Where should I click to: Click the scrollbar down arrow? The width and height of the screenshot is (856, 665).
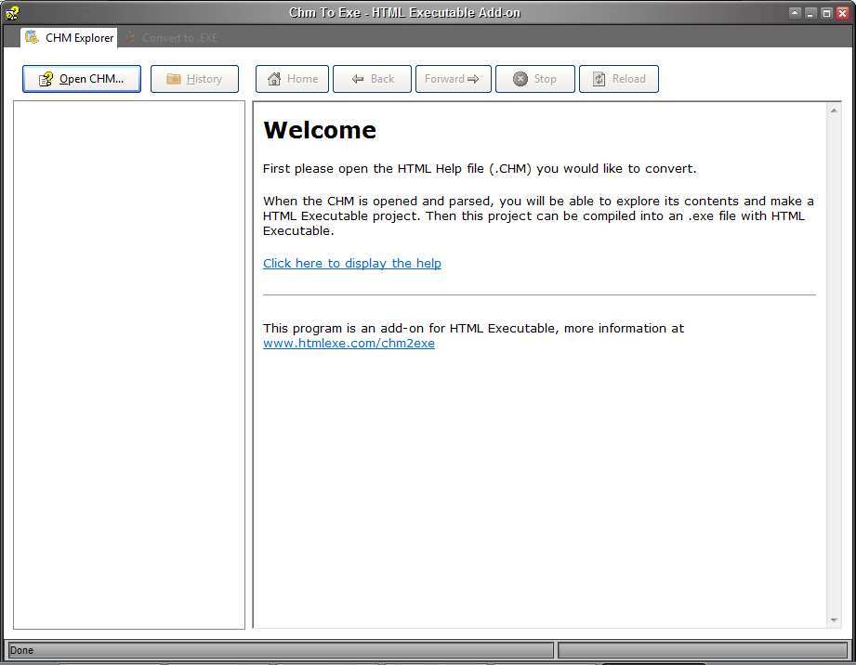coord(833,619)
